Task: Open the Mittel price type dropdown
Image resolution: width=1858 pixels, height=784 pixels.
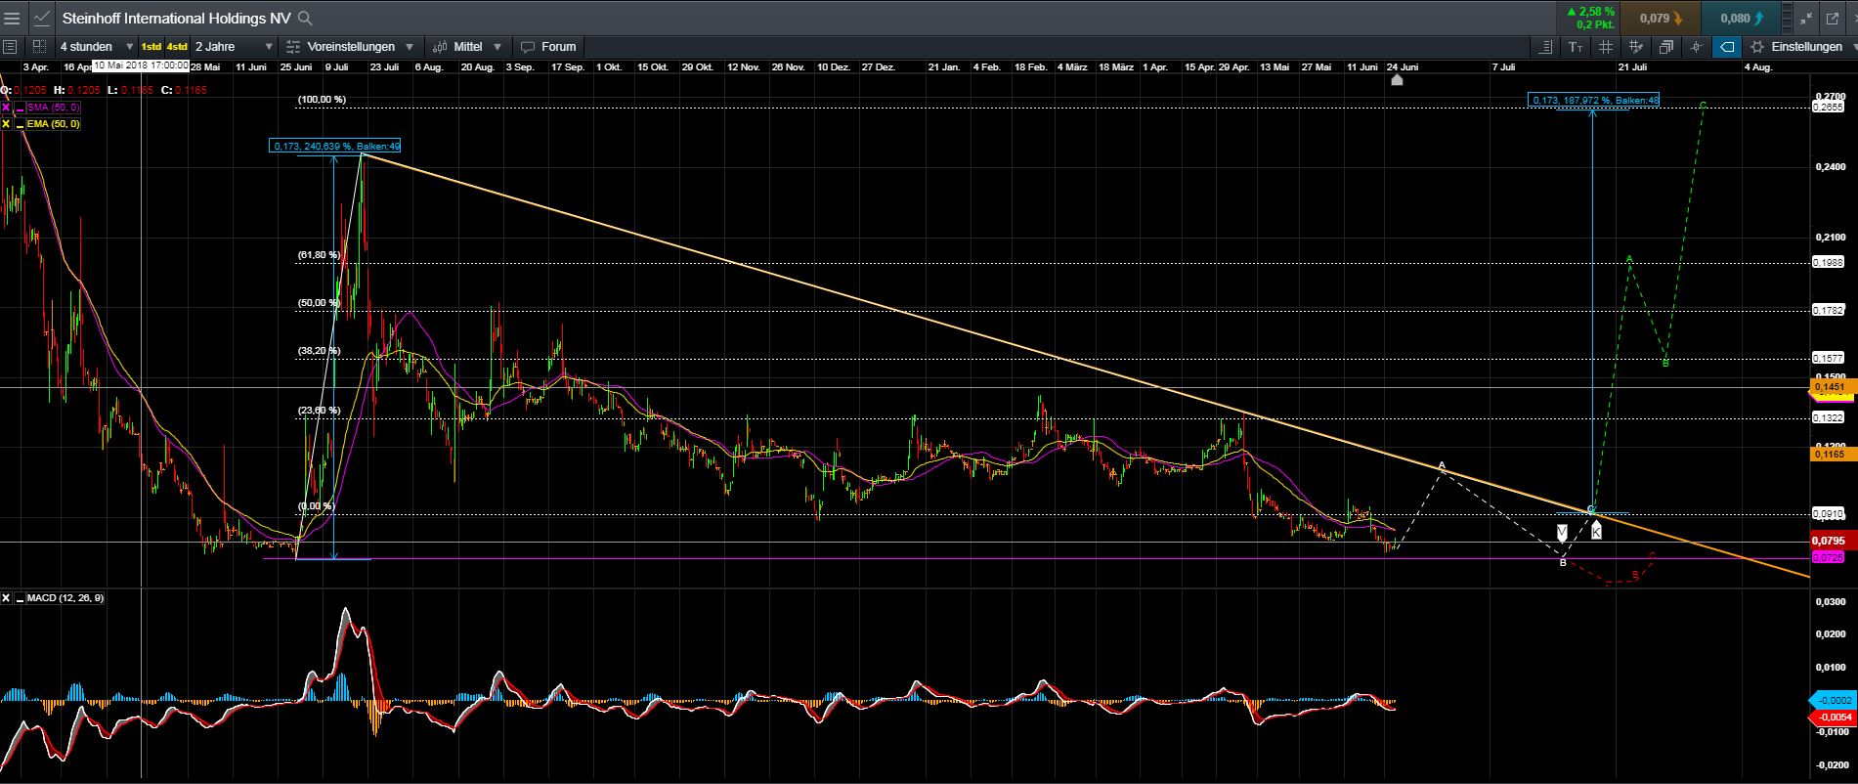Action: [497, 47]
